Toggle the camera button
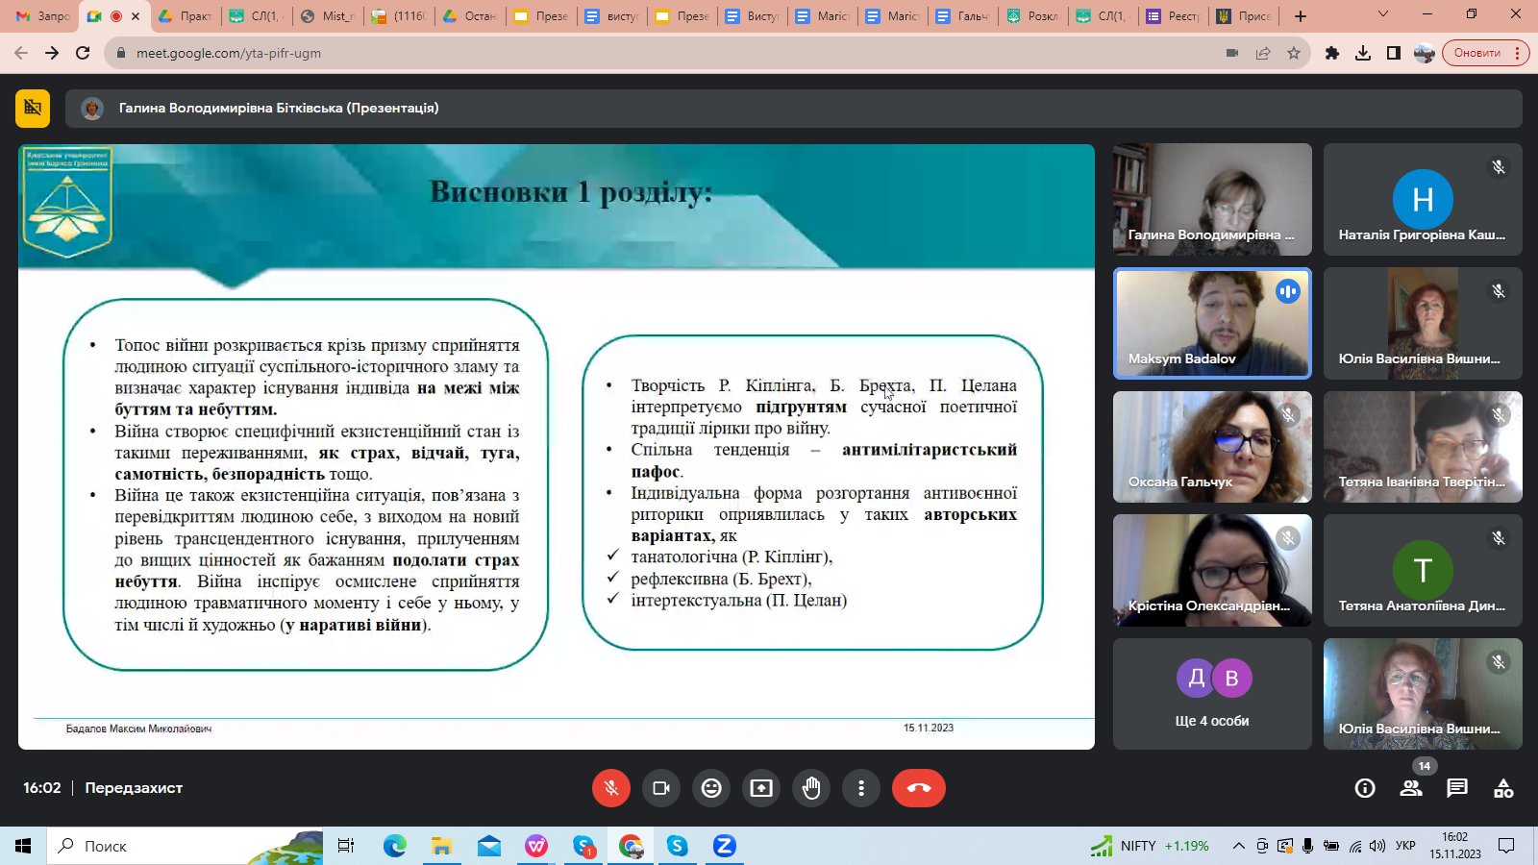This screenshot has width=1538, height=865. tap(661, 788)
